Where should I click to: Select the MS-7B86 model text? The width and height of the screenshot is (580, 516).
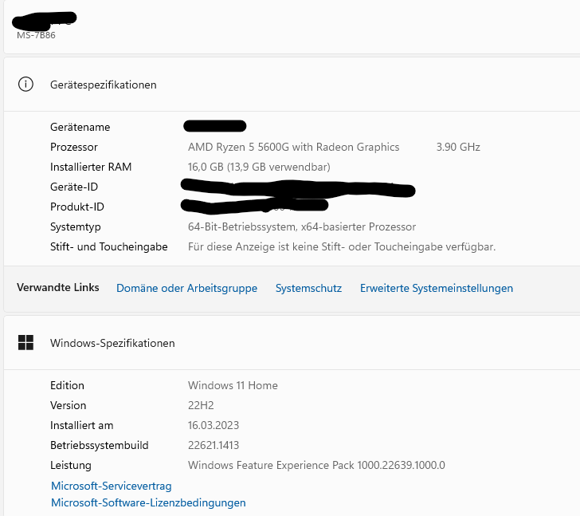pyautogui.click(x=37, y=35)
